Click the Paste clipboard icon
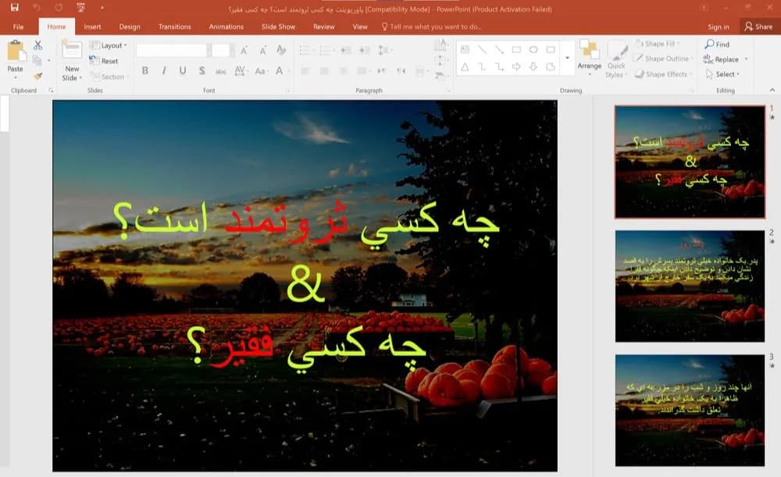 click(16, 52)
